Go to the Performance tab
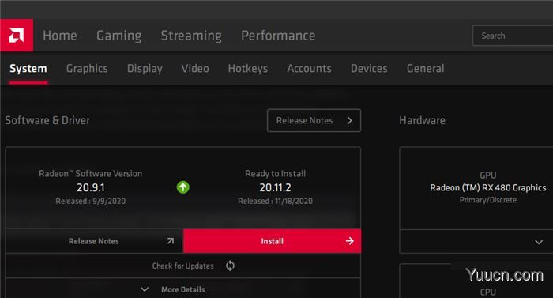The width and height of the screenshot is (553, 298). click(x=278, y=36)
